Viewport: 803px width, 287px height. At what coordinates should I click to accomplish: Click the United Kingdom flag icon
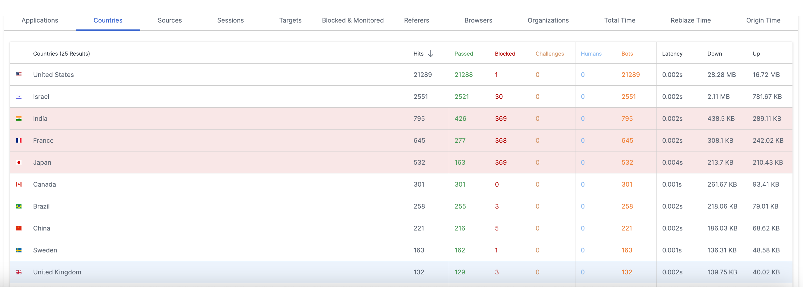19,272
